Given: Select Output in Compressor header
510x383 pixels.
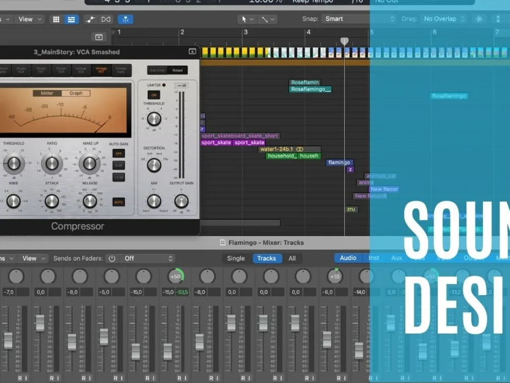Looking at the screenshot, I should pyautogui.click(x=177, y=70).
